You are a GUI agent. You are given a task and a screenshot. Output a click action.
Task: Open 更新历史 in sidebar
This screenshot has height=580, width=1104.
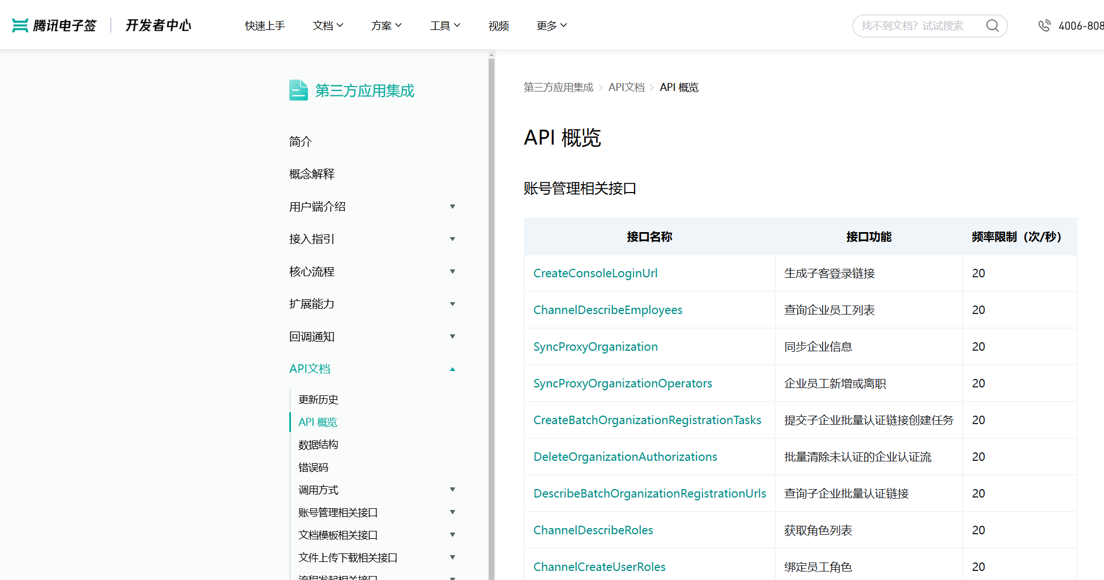(318, 399)
